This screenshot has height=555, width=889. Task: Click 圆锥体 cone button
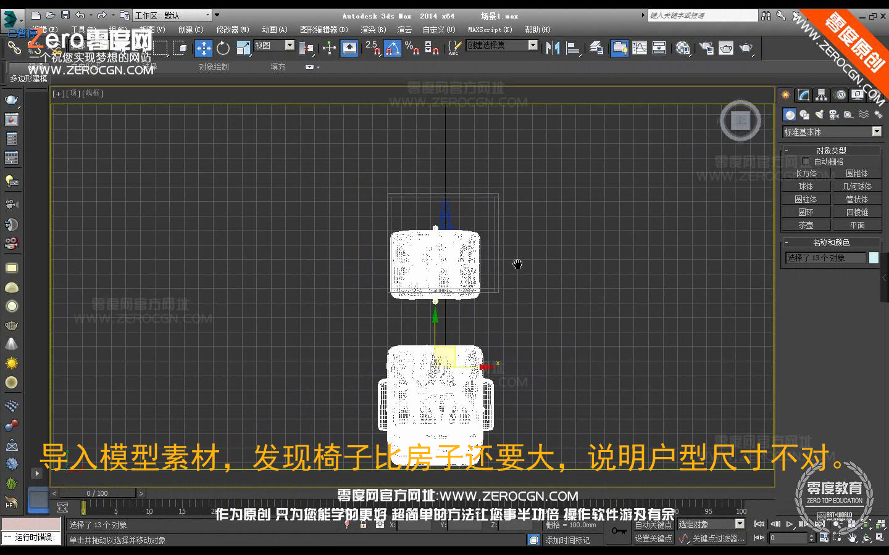tap(857, 174)
